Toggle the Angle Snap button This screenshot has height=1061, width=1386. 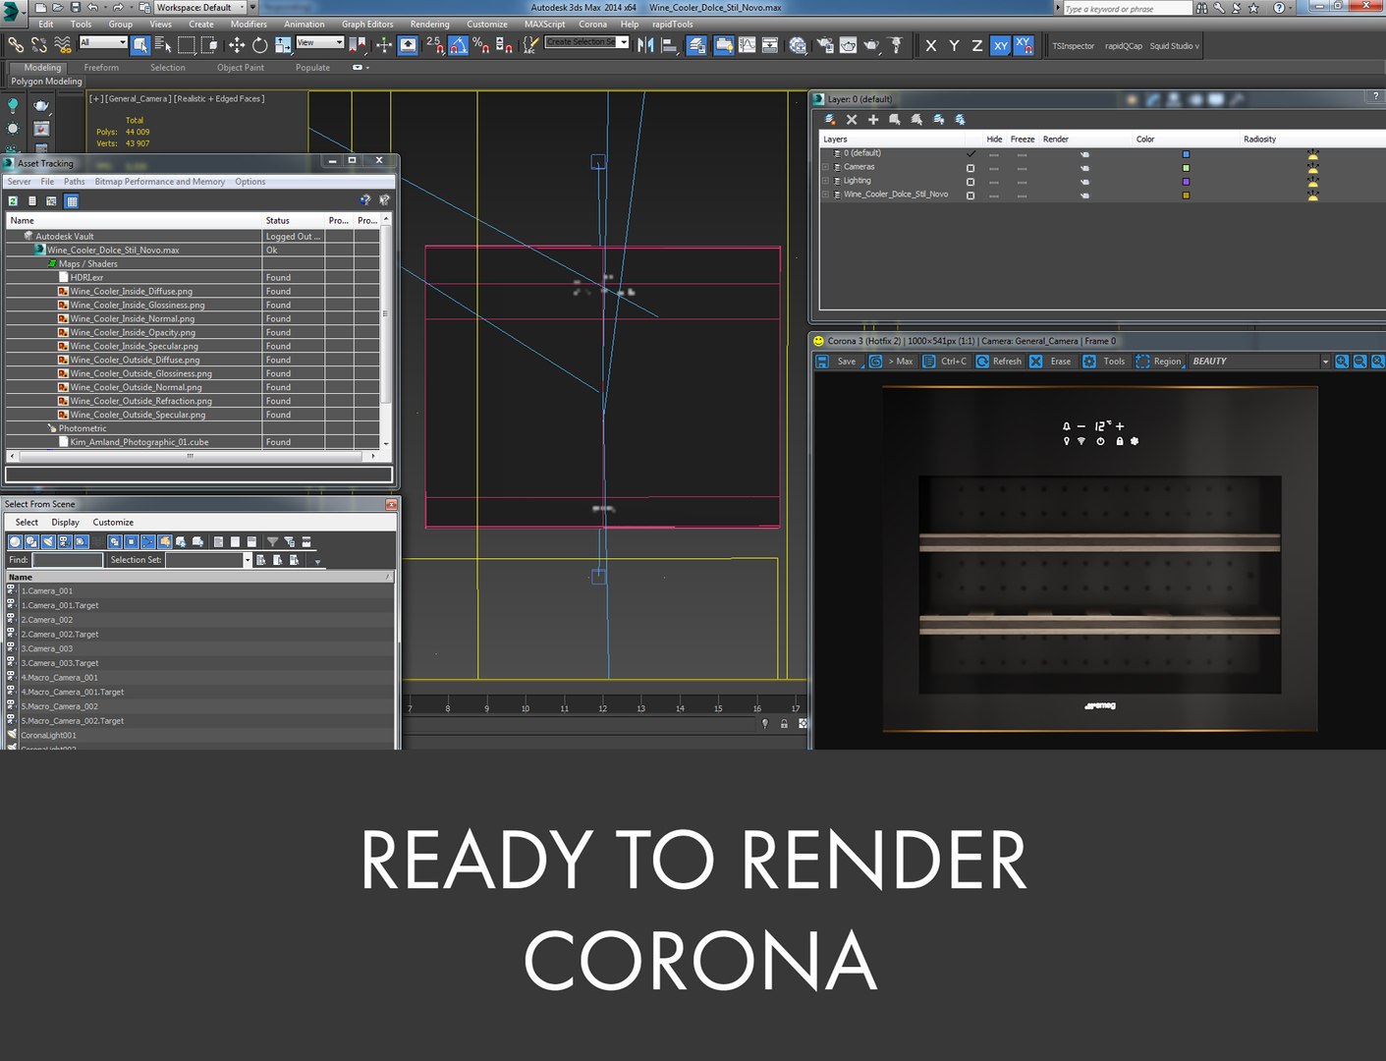458,45
